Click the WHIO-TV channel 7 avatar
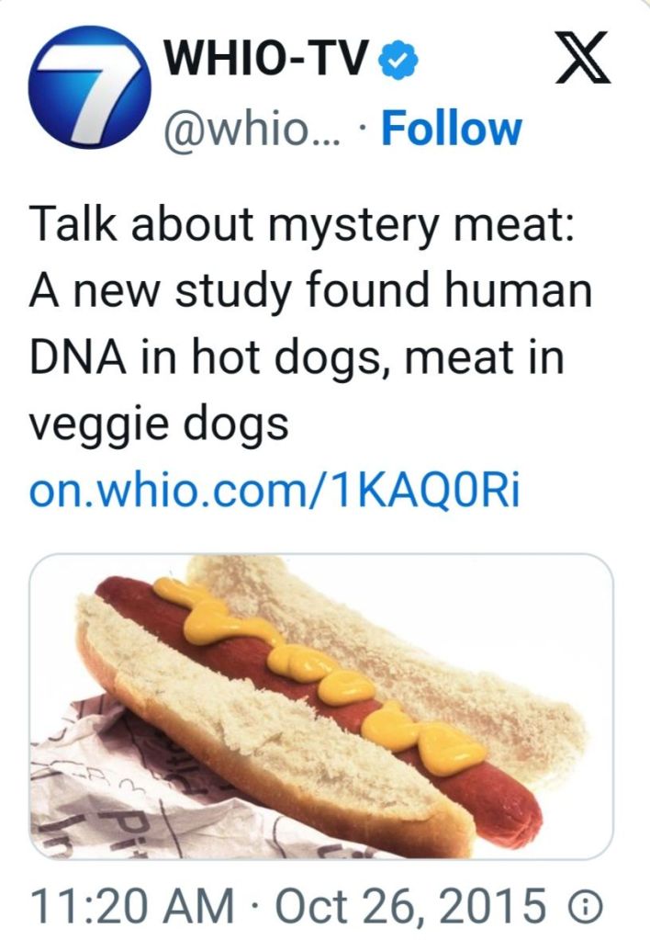Screen dimensions: 650x940 coord(89,89)
